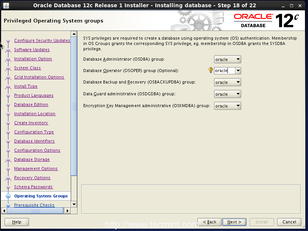Open the OSBACKUPDBA group dropdown
The image size is (308, 231).
[x=227, y=82]
